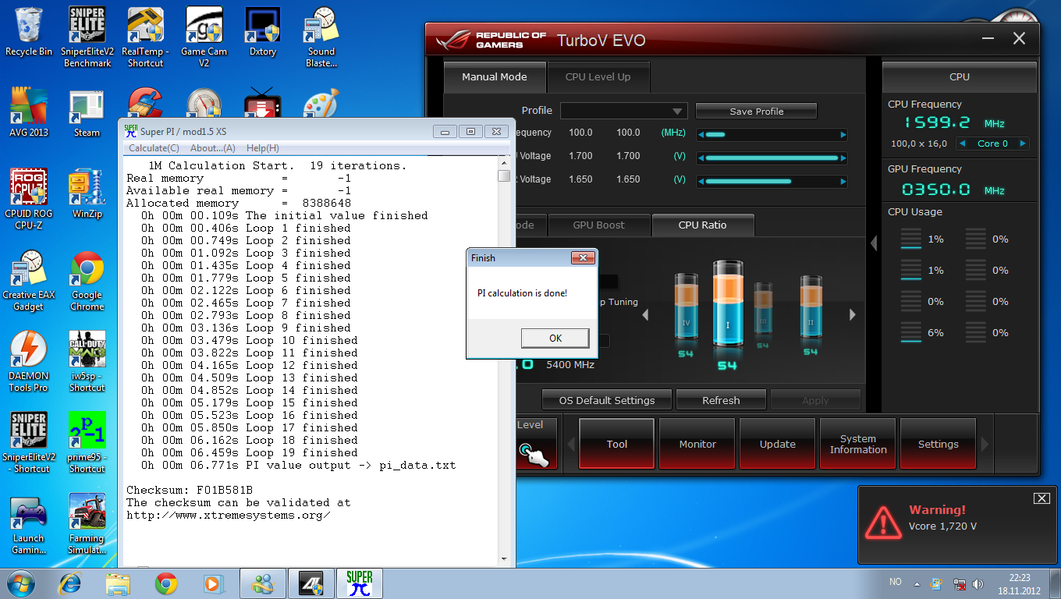Viewport: 1061px width, 599px height.
Task: Switch to the Manual Mode tab in TurboV EVO
Action: pyautogui.click(x=494, y=77)
